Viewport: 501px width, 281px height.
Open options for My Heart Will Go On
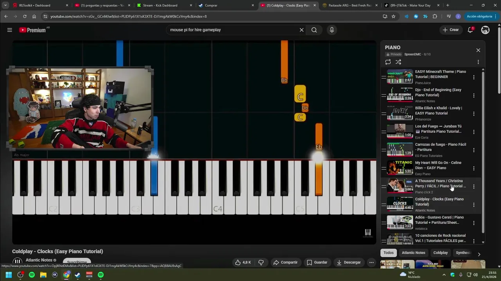click(x=474, y=168)
